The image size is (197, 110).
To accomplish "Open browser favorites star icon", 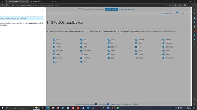I will pos(180,5).
